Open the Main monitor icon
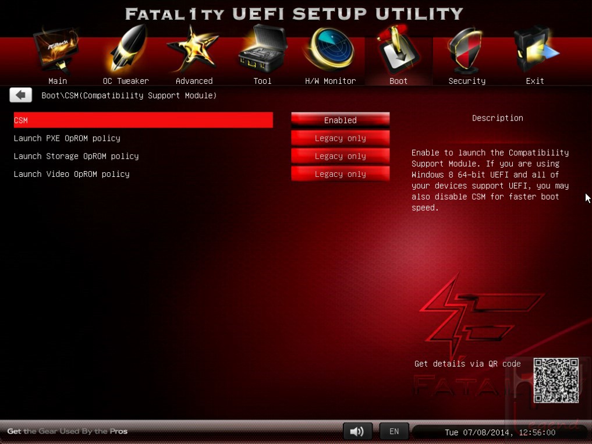Screen dimensions: 592x444 point(56,50)
